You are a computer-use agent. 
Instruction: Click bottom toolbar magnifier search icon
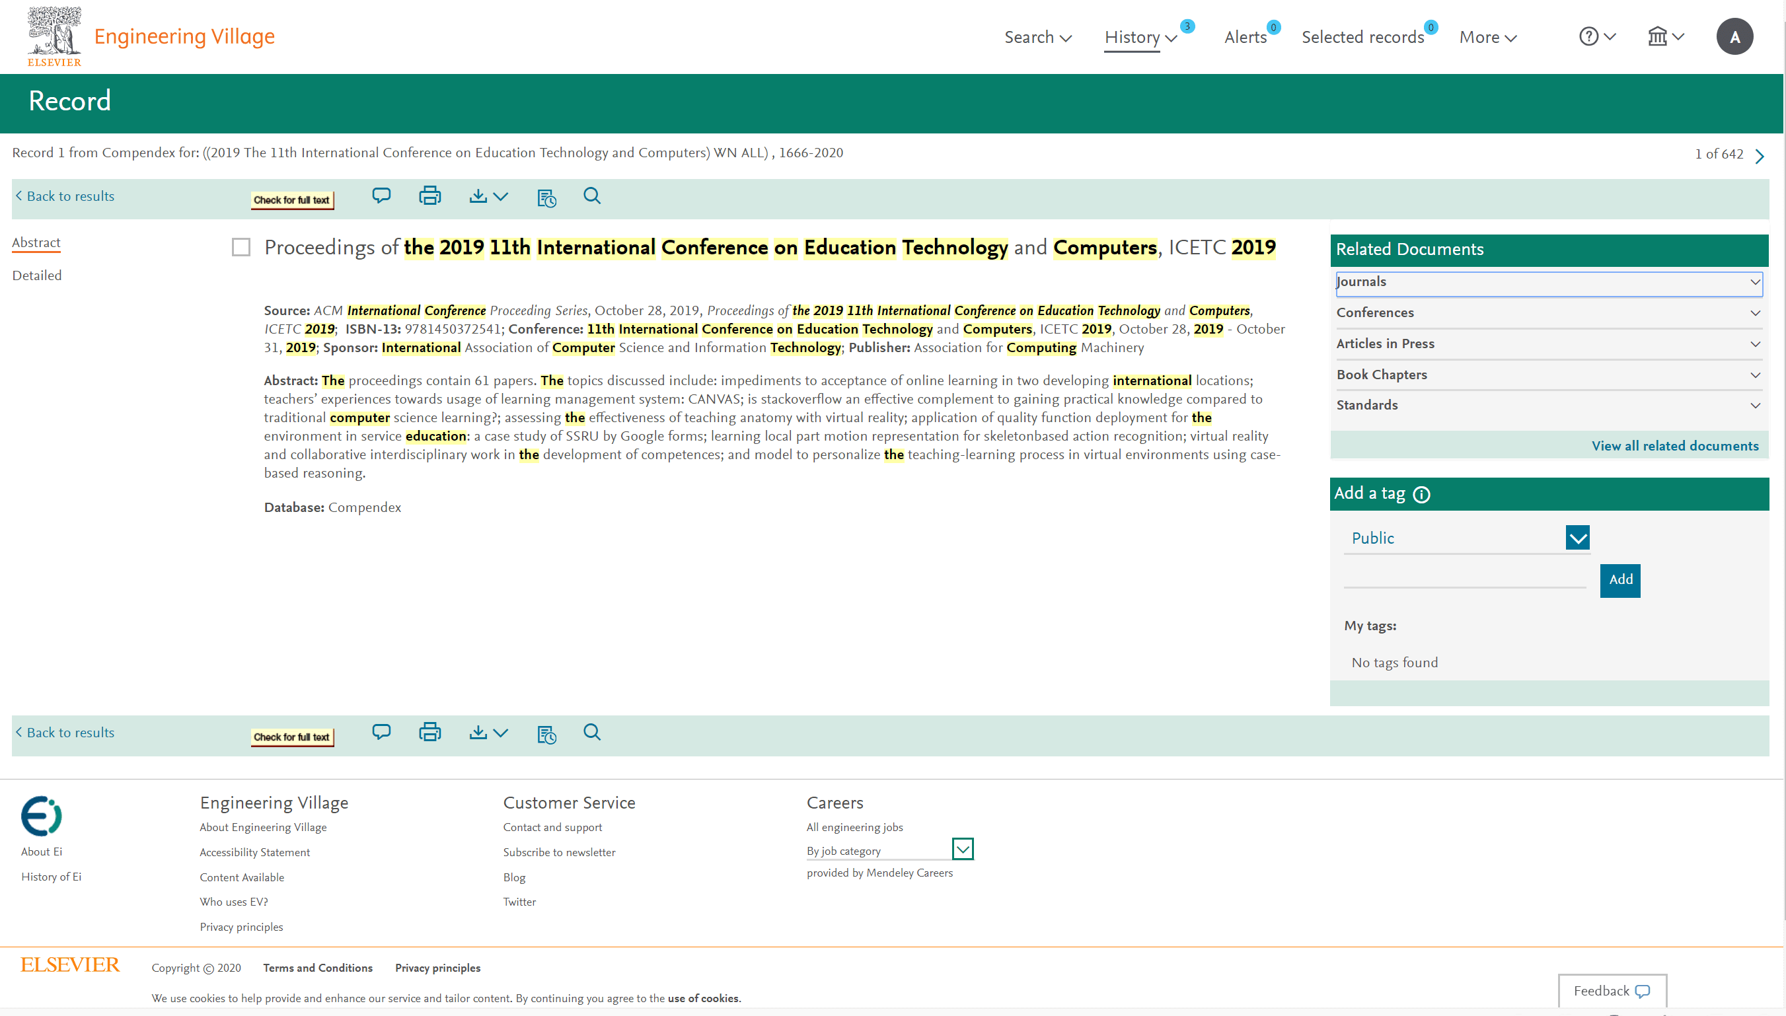click(592, 732)
